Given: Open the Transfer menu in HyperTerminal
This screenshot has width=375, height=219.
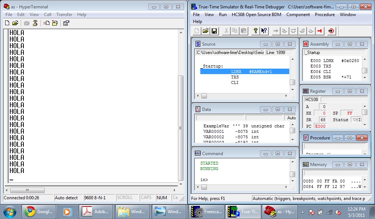Looking at the screenshot, I should click(x=64, y=15).
